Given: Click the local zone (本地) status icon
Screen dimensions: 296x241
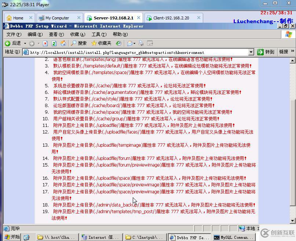Looking at the screenshot, I should click(x=242, y=229).
